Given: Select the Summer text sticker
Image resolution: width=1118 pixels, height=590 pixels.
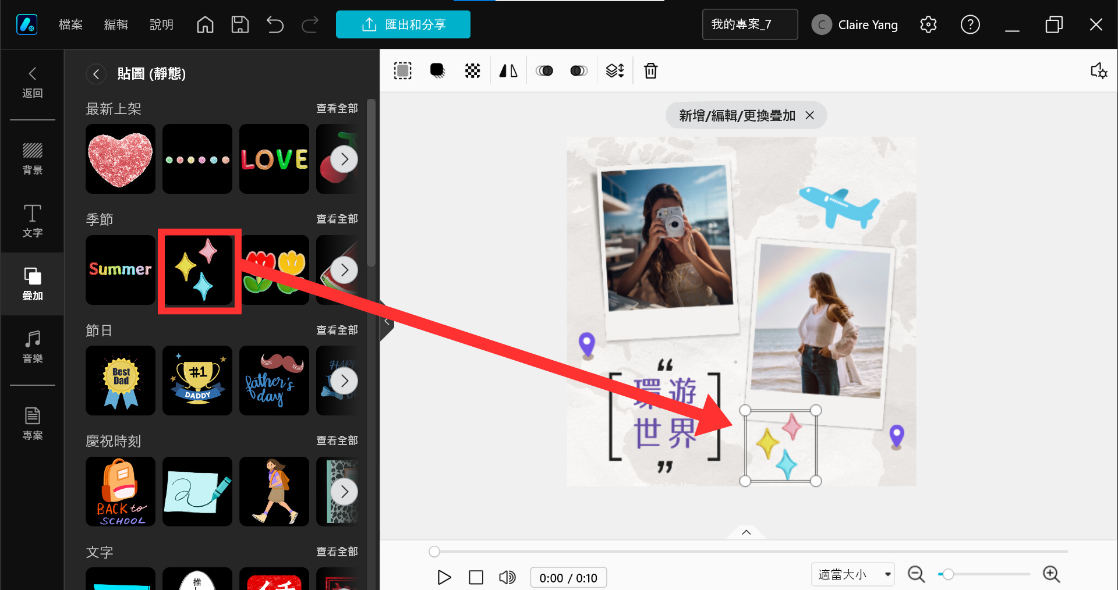Looking at the screenshot, I should (121, 270).
